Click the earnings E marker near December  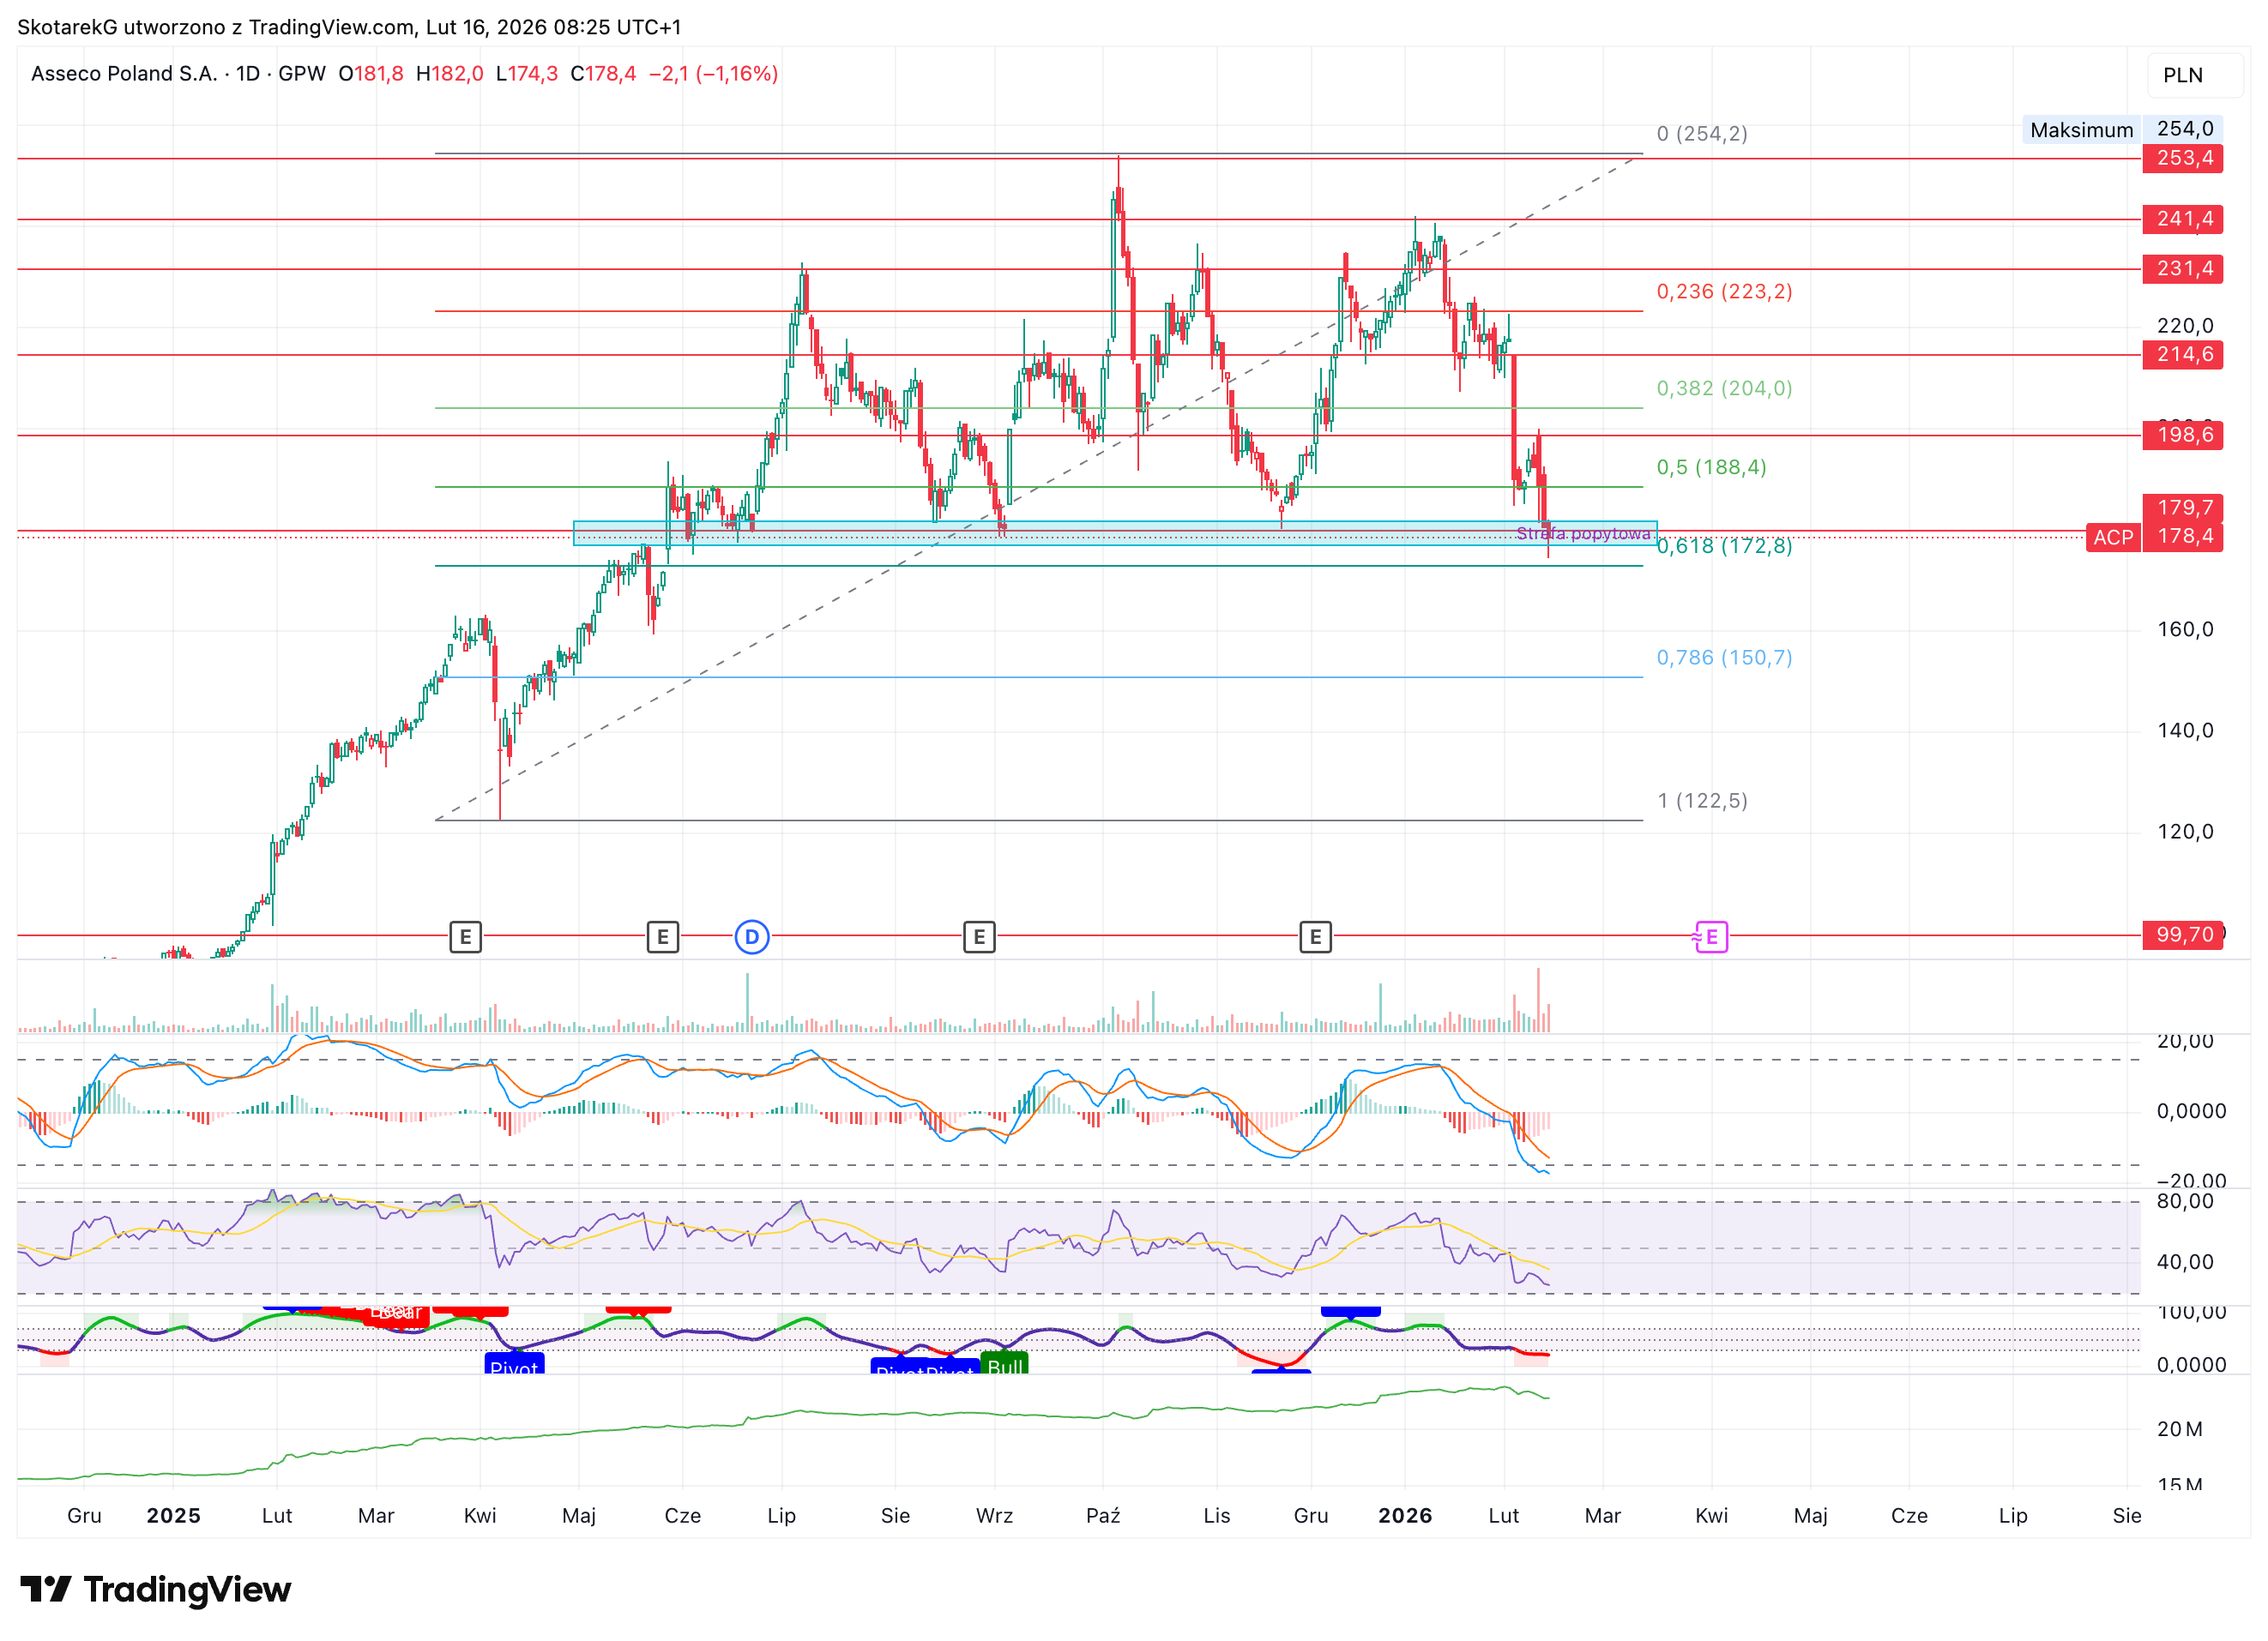tap(1315, 936)
